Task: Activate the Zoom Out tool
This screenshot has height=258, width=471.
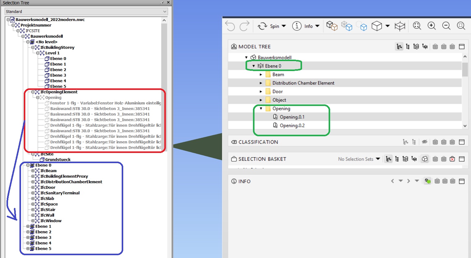Action: (446, 26)
